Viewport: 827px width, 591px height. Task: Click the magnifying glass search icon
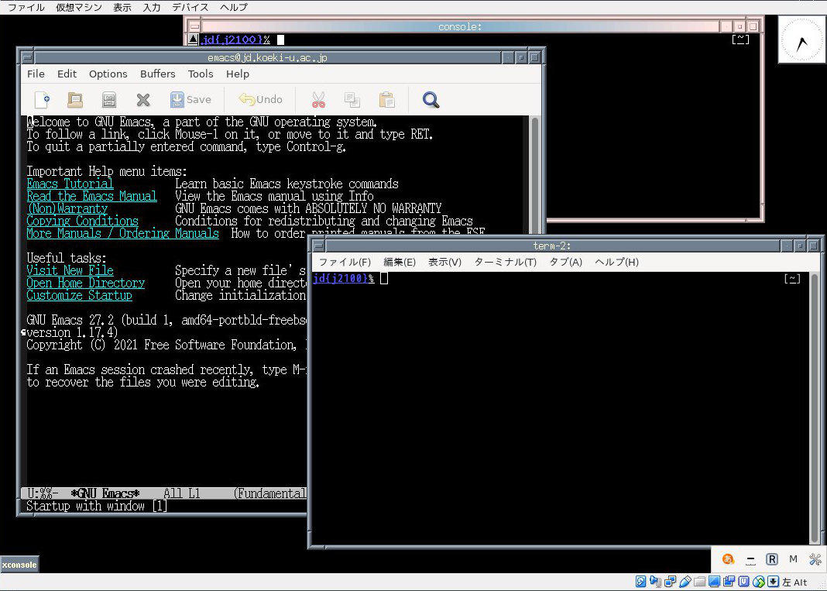431,99
